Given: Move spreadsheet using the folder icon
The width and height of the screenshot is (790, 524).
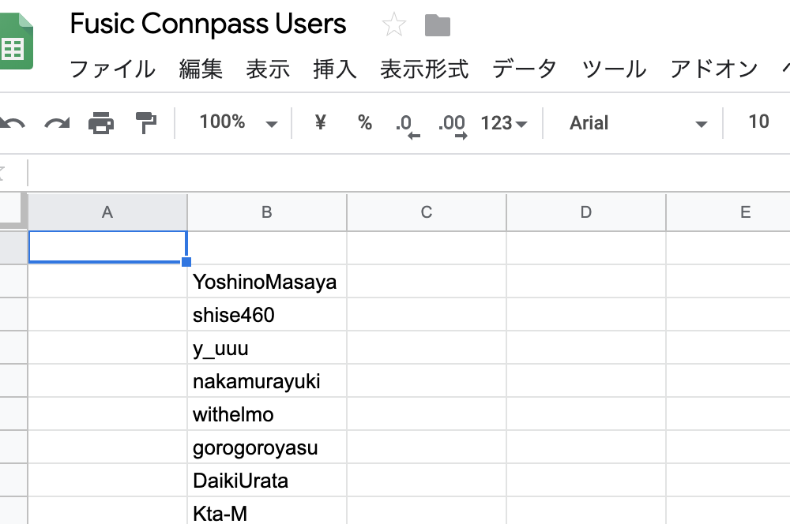Looking at the screenshot, I should click(x=438, y=24).
